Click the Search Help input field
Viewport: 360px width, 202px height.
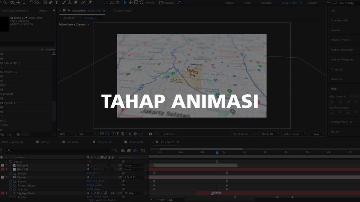tap(346, 3)
